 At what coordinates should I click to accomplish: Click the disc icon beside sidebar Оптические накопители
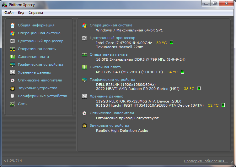tap(13, 81)
